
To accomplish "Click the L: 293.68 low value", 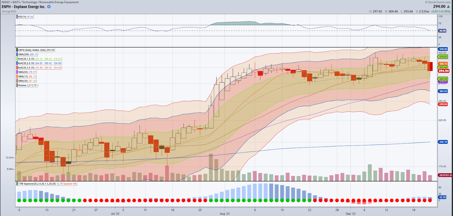I will pos(407,12).
